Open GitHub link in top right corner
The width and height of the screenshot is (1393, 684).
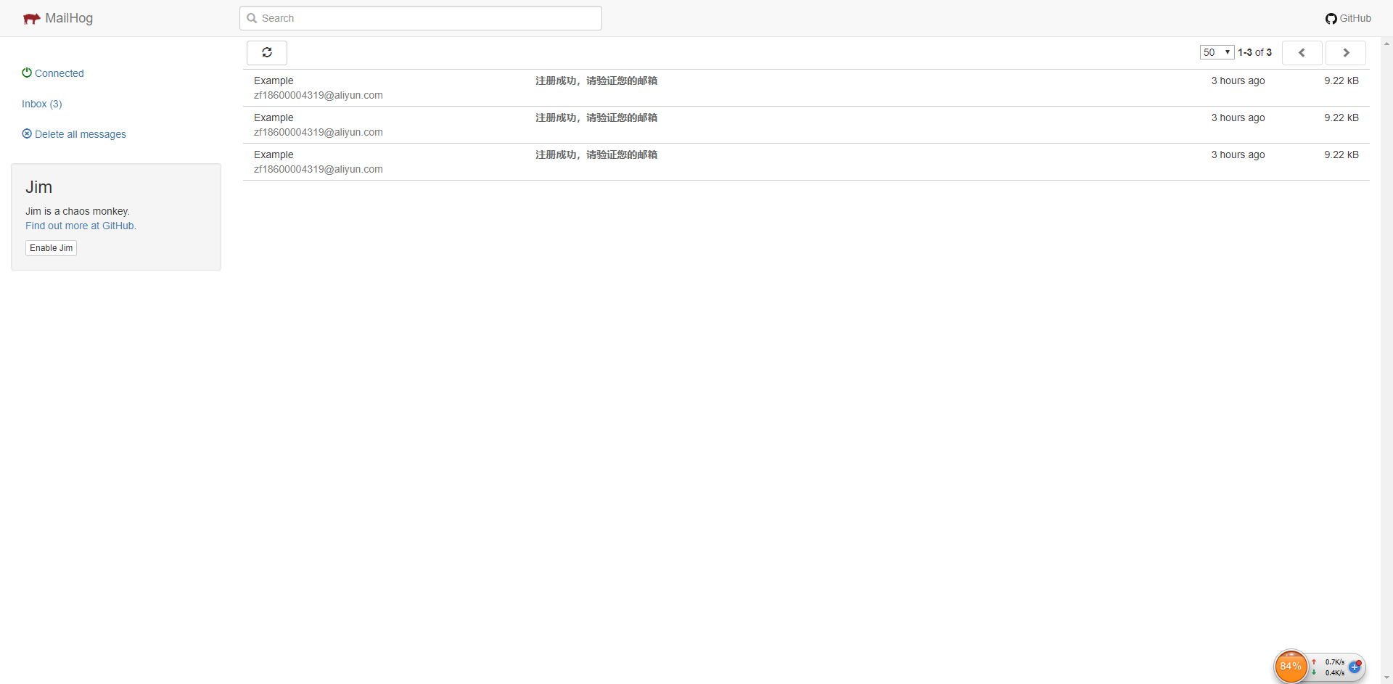1348,19
